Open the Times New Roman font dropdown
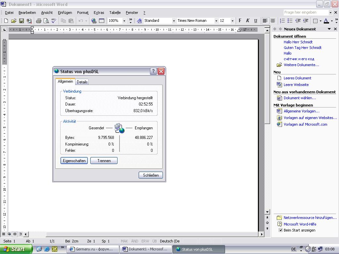 [x=216, y=21]
